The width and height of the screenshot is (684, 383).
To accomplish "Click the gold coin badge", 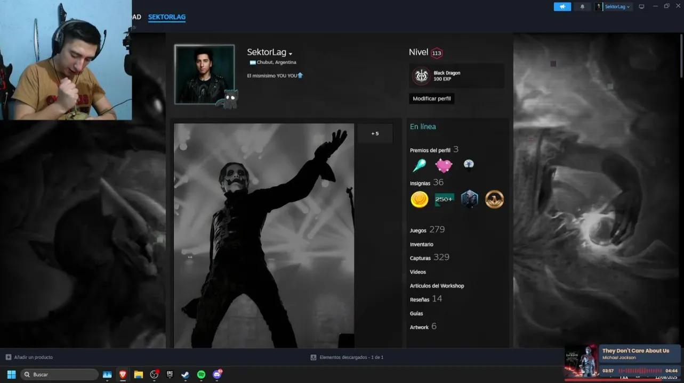I will tap(420, 199).
